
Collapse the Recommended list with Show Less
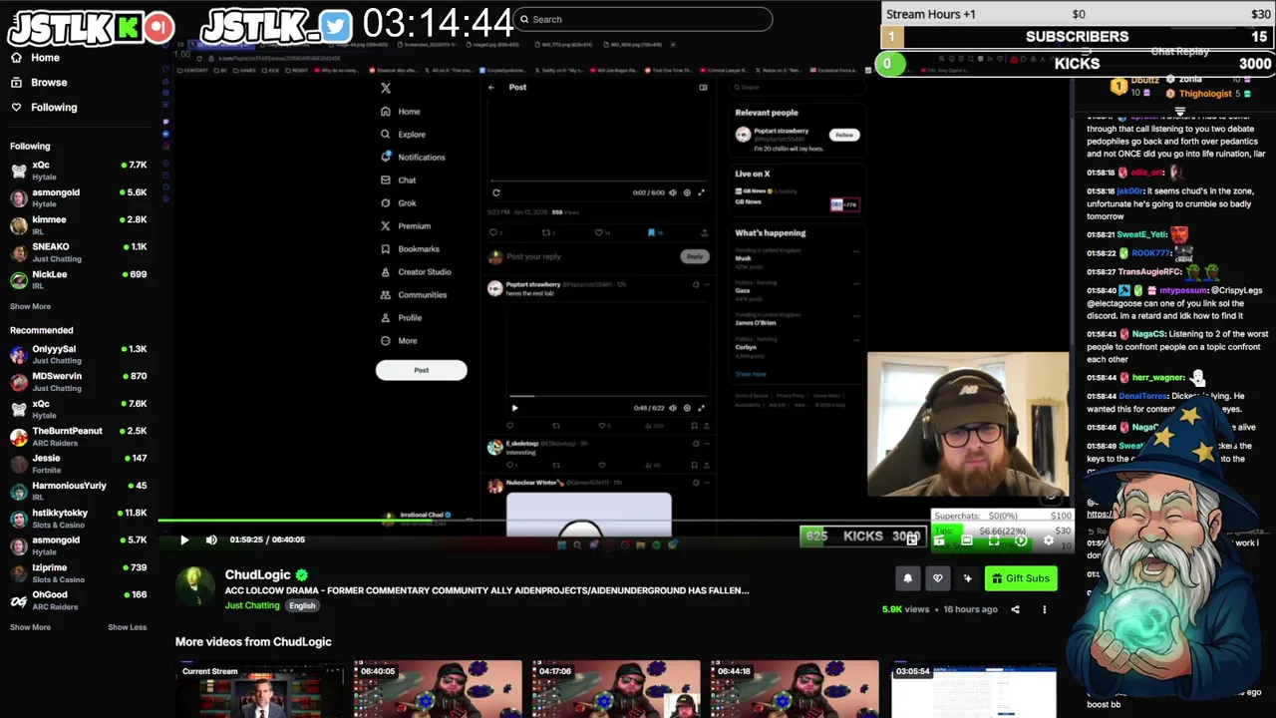127,627
